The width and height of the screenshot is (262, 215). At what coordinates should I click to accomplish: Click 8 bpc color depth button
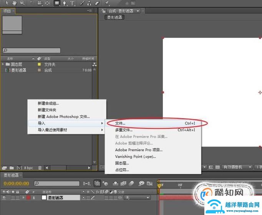[28, 168]
